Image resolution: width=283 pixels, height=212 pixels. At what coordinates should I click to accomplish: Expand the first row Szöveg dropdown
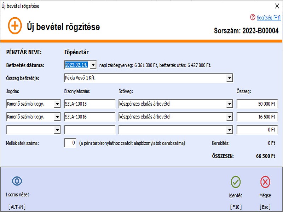click(229, 104)
